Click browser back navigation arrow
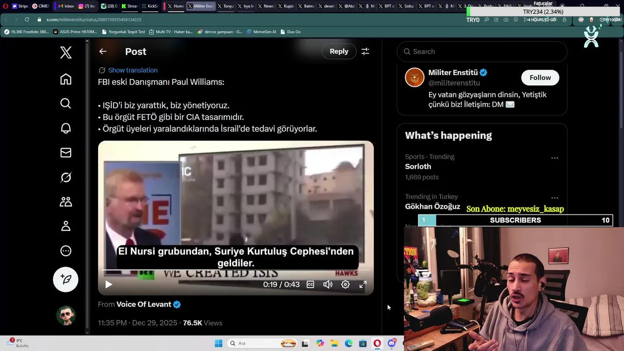Screen dimensions: 624x351 point(5,19)
